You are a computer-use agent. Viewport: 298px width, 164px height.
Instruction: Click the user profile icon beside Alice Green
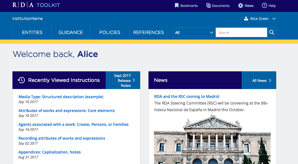click(x=246, y=19)
